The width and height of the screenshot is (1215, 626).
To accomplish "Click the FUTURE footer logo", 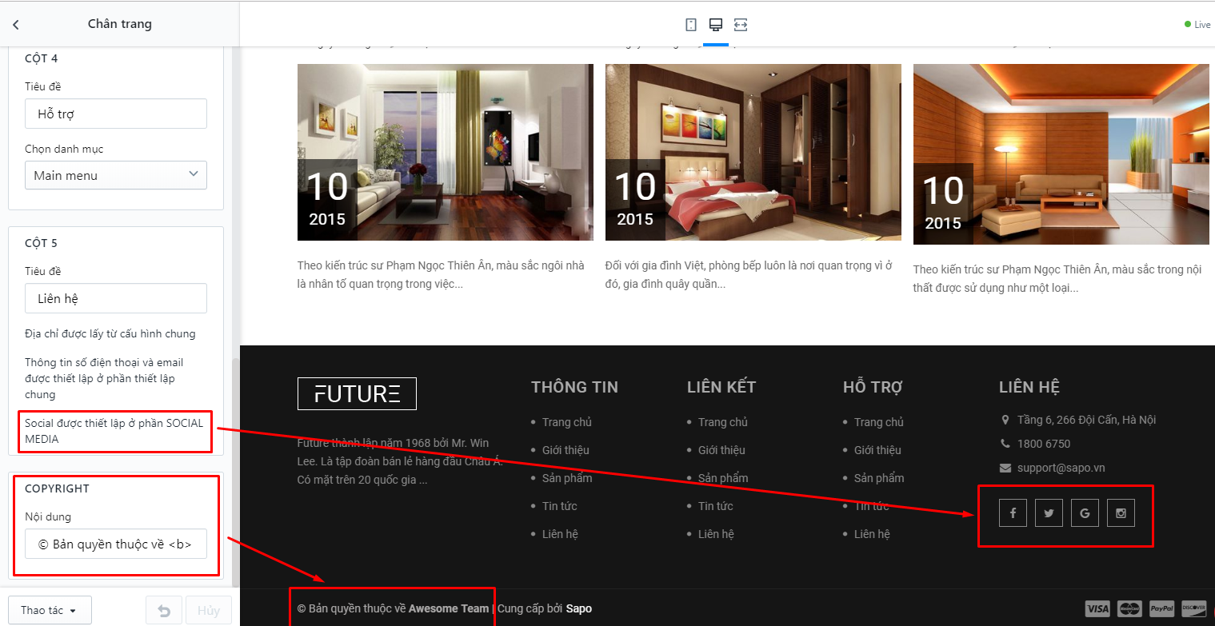I will [357, 393].
